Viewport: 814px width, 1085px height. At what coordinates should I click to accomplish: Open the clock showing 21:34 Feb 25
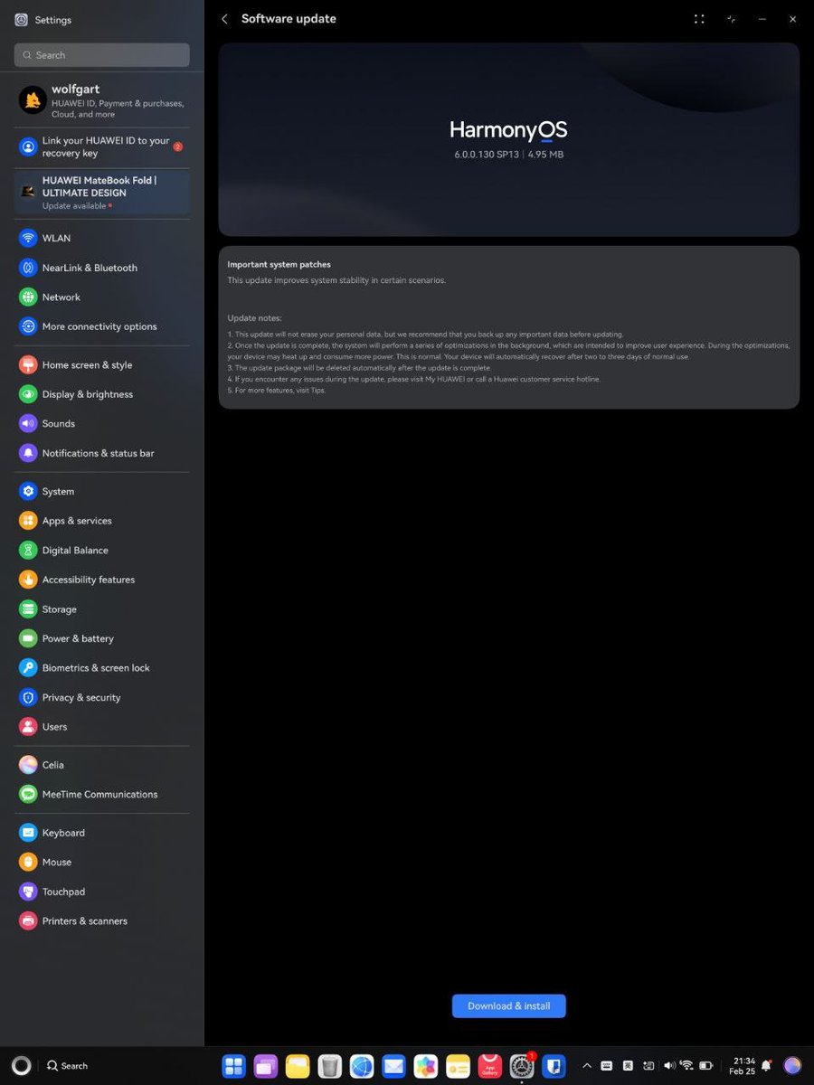[x=743, y=1066]
